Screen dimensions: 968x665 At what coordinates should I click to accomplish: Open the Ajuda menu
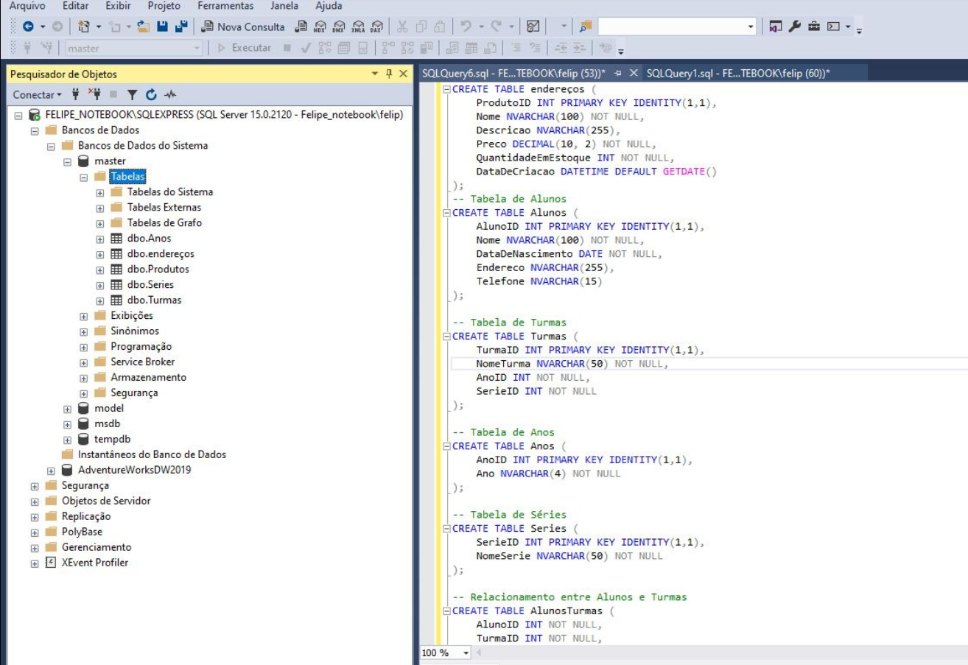pyautogui.click(x=329, y=6)
